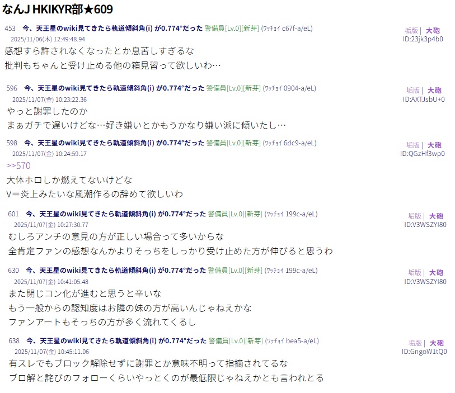
Task: Click post number 638
Action: coord(13,340)
